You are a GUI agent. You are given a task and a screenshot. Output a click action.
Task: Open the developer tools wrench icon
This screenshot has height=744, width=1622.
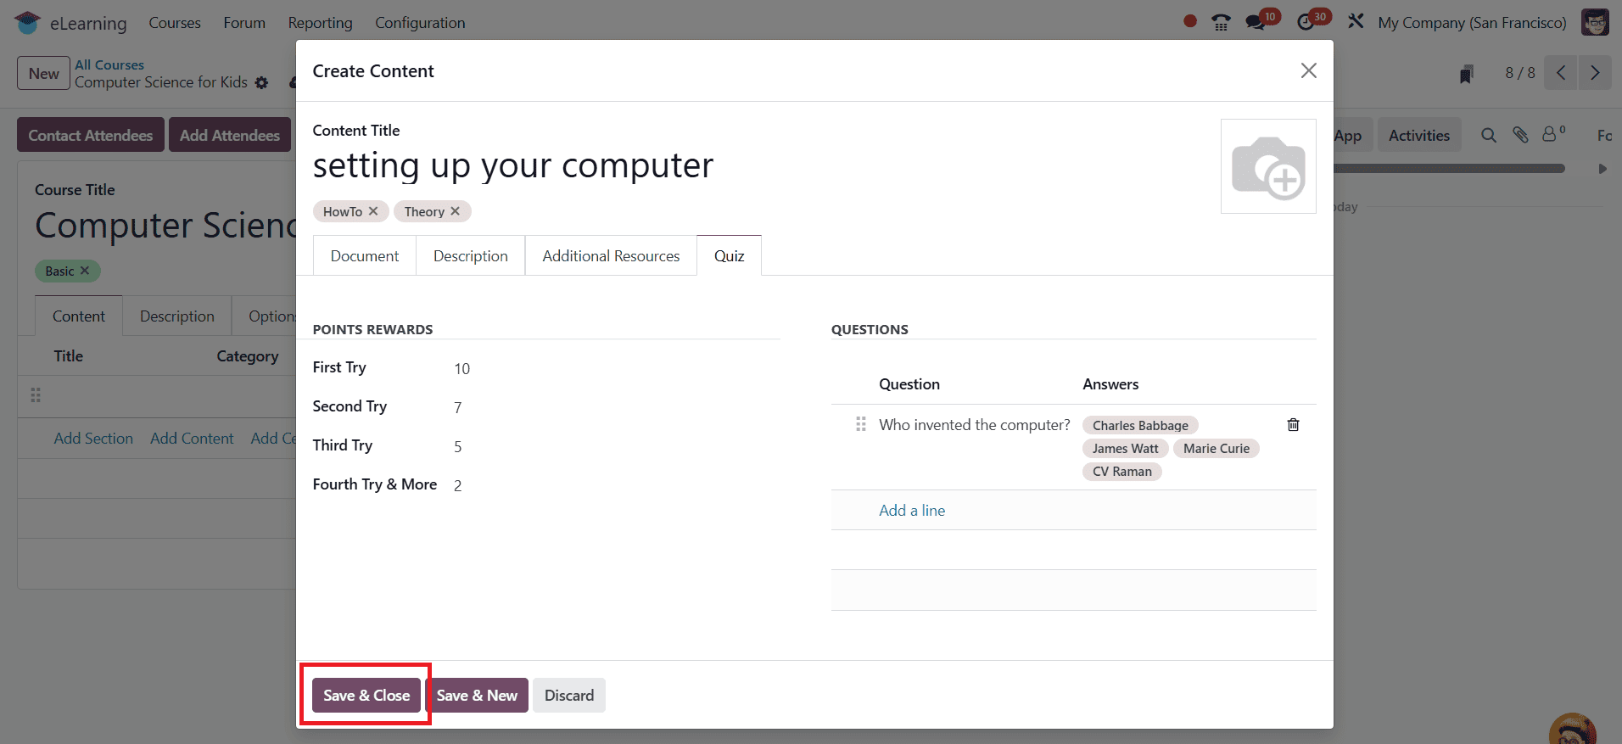coord(1356,21)
